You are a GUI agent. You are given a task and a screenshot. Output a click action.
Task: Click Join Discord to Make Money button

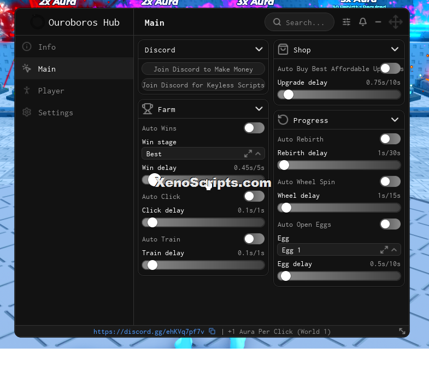(203, 69)
